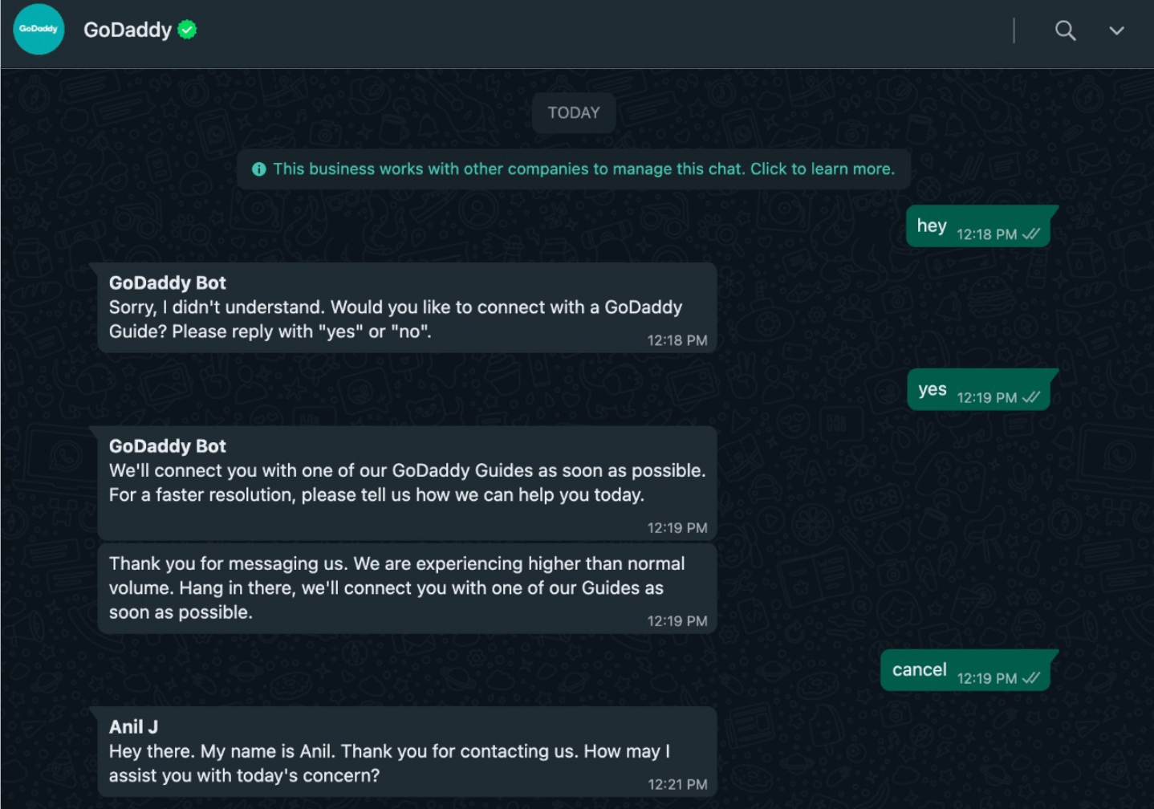Expand the chat options chevron in the header
The height and width of the screenshot is (809, 1154).
tap(1116, 30)
